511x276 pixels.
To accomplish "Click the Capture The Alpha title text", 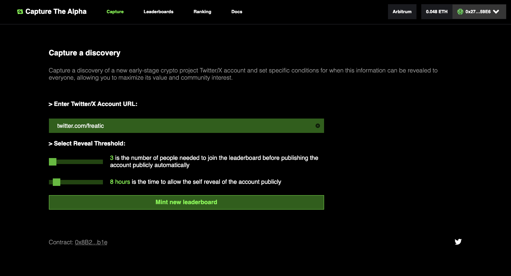I will click(56, 12).
